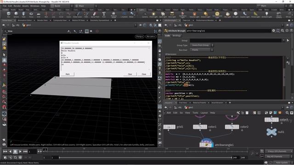
Task: Open the node info icon in parameter pane
Action: tap(287, 31)
